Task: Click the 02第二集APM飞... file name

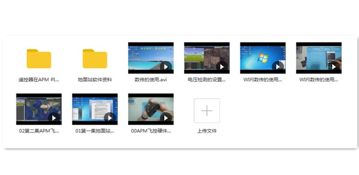Action: click(x=39, y=131)
